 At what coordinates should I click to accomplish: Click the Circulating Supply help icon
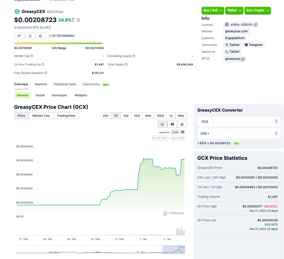[134, 56]
